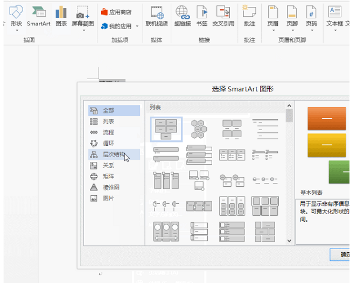Viewport: 350px width, 283px height.
Task: Insert a SmartArt graphic from ribbon
Action: pos(38,16)
